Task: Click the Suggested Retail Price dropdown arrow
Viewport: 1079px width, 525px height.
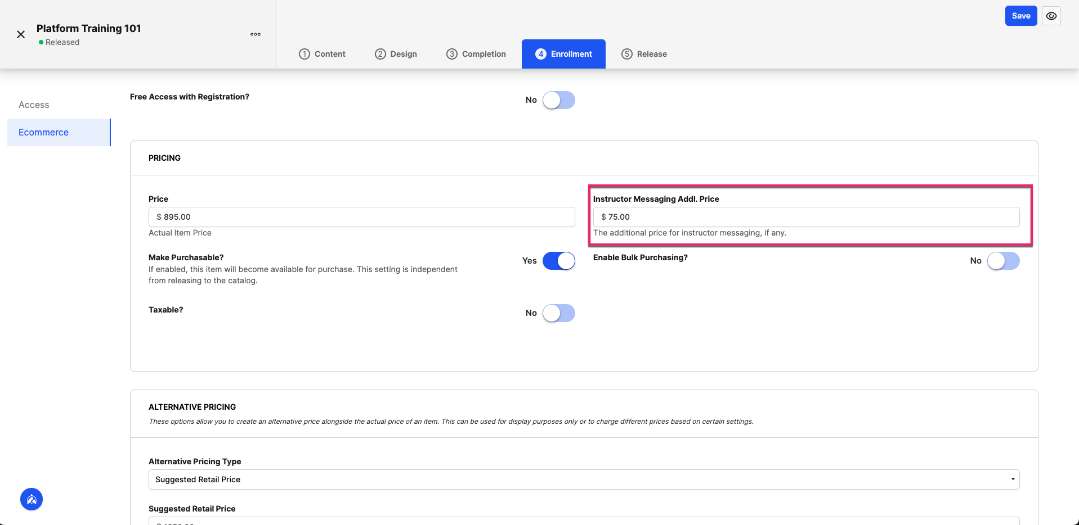Action: click(1013, 479)
